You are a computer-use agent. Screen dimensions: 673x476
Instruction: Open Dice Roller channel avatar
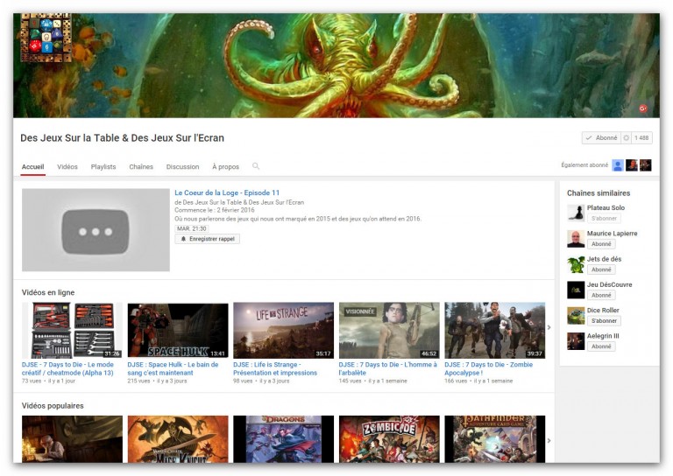tap(576, 316)
